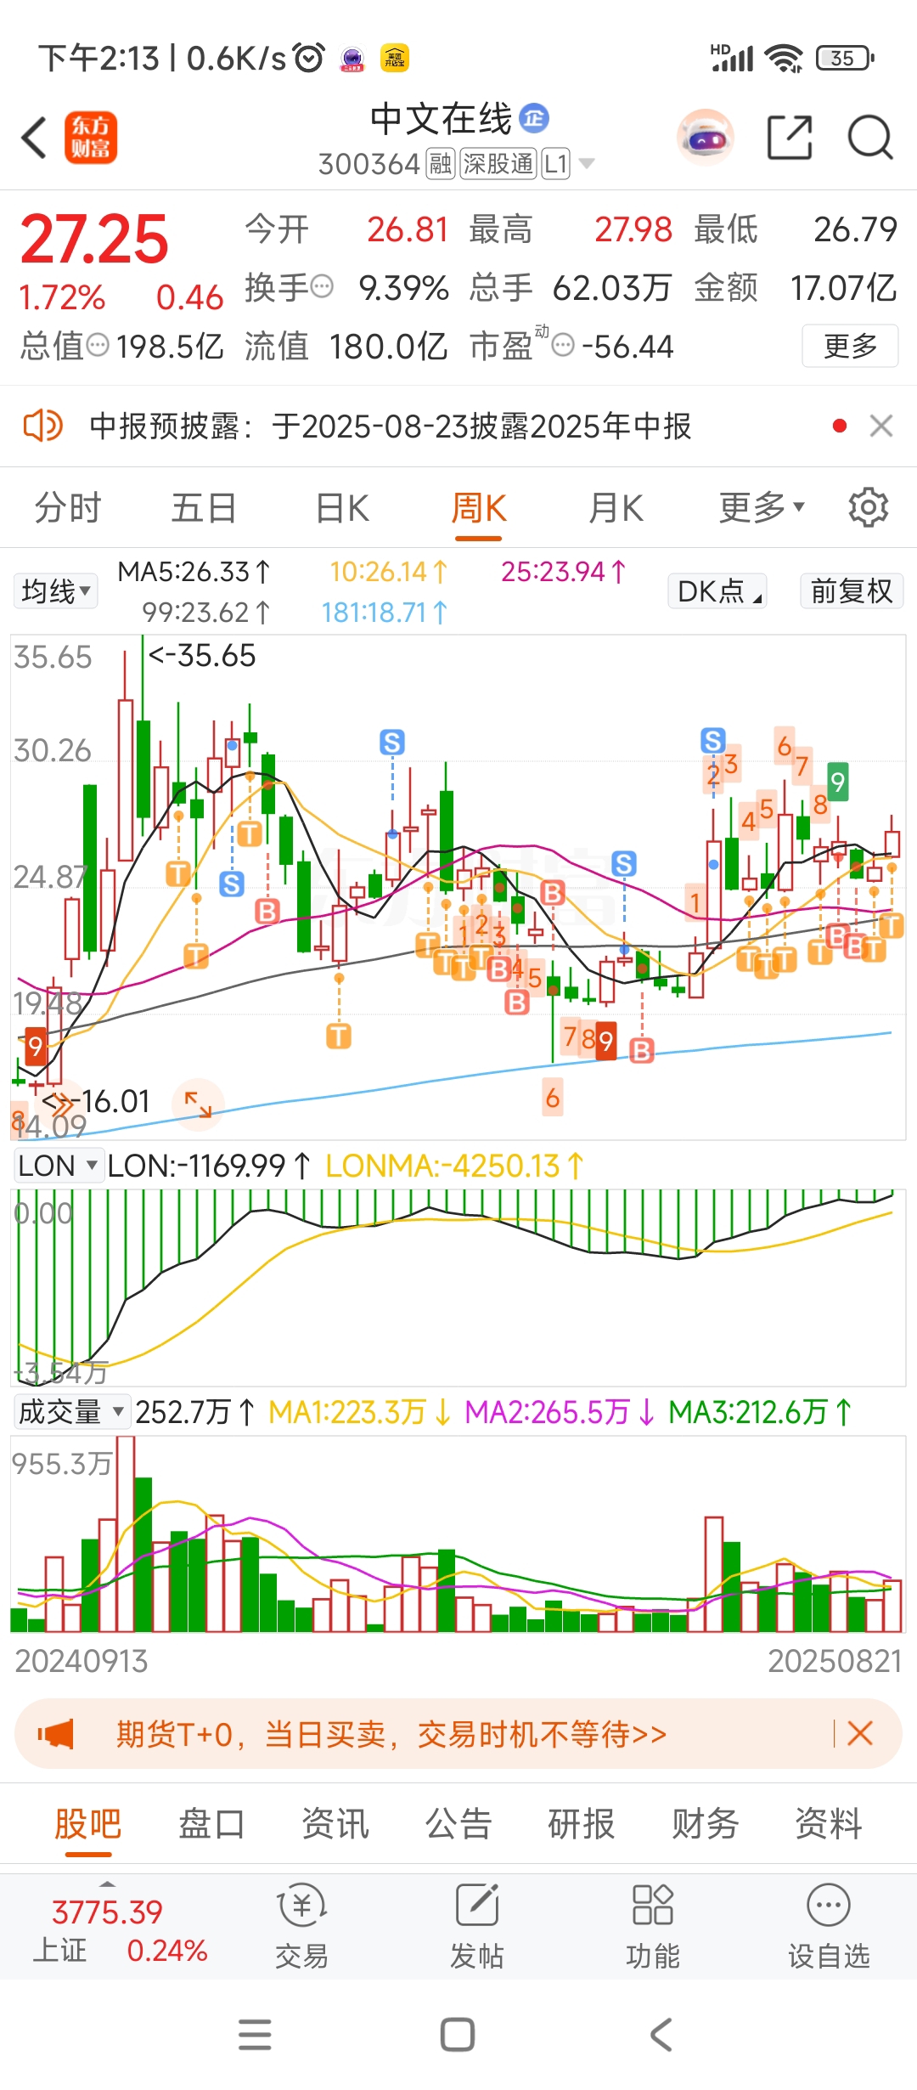Open the 成交量 indicator dropdown
This screenshot has height=2090, width=917.
(x=72, y=1412)
